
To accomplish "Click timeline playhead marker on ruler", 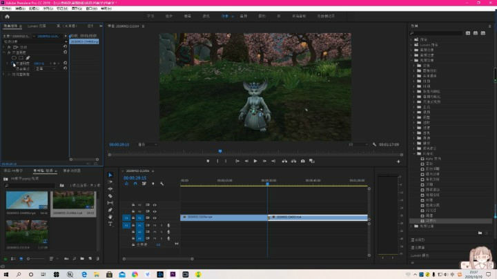I will [x=267, y=184].
